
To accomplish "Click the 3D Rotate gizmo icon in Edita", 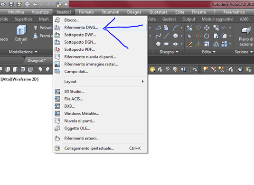I will (x=198, y=36).
